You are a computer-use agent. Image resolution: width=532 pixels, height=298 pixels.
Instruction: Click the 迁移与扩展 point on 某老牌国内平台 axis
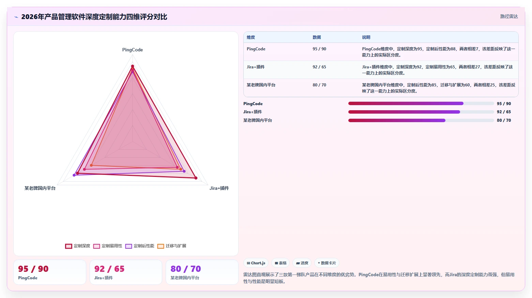pyautogui.click(x=91, y=165)
